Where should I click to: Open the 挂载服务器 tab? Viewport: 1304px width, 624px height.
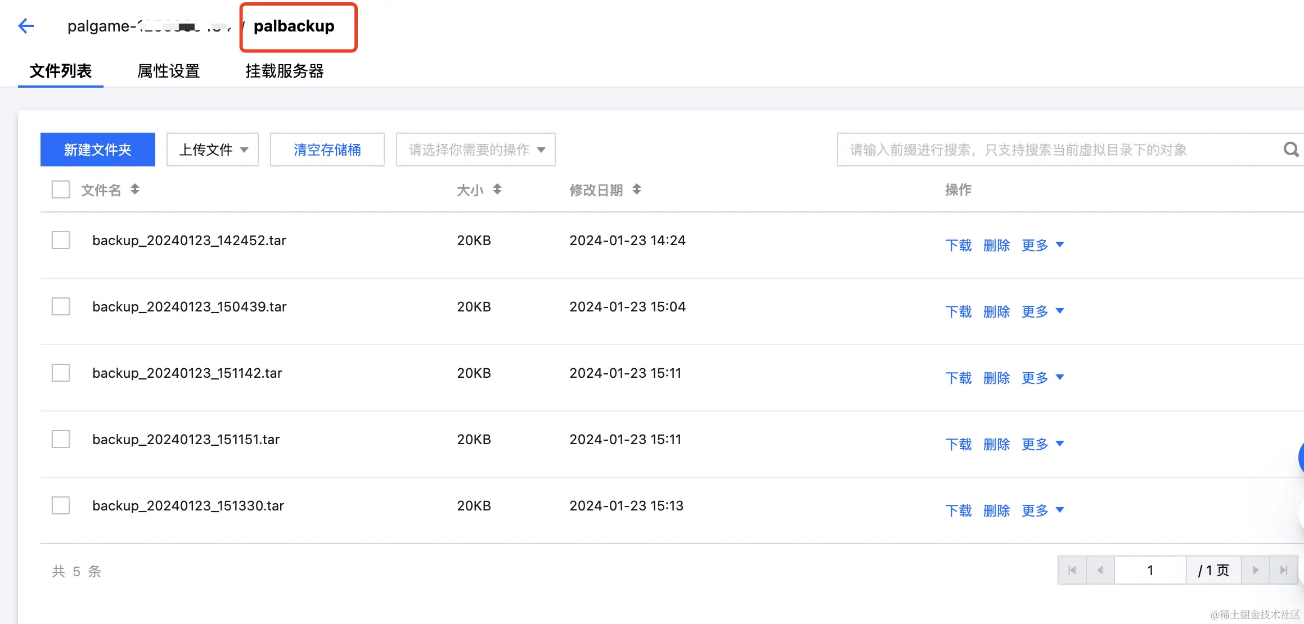(x=285, y=71)
